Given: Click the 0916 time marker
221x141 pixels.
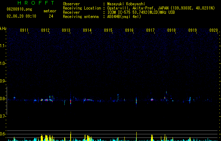Looking at the screenshot, I should tap(129, 30).
